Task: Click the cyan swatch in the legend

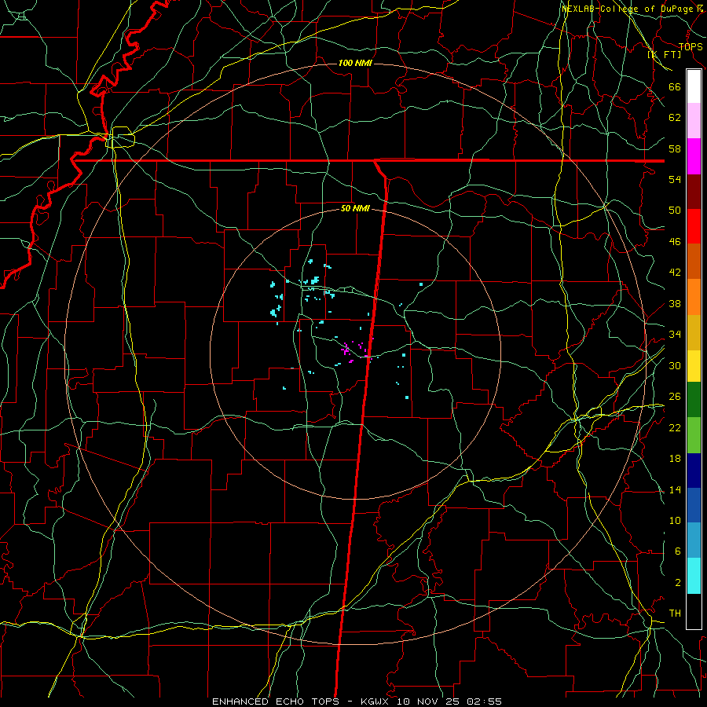Action: (694, 577)
